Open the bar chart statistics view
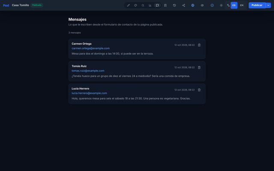The image size is (274, 171). point(150,5)
